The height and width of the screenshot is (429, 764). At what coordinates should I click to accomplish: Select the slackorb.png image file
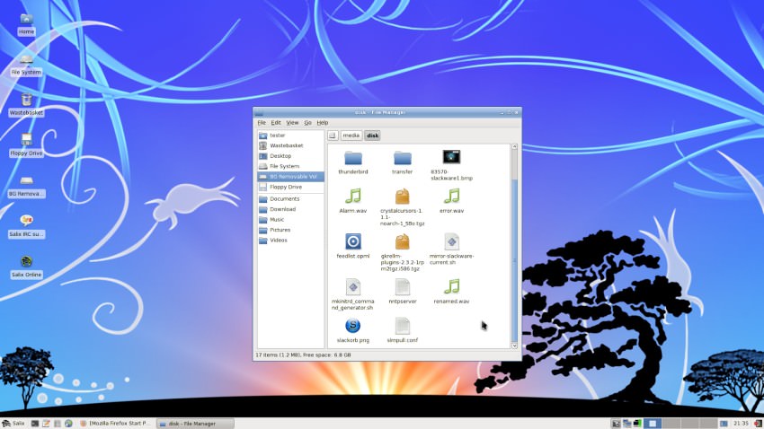(x=352, y=326)
